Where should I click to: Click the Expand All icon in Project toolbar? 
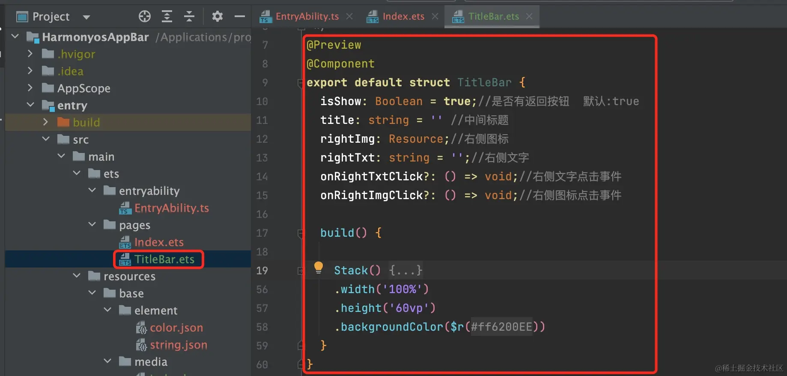click(x=167, y=17)
